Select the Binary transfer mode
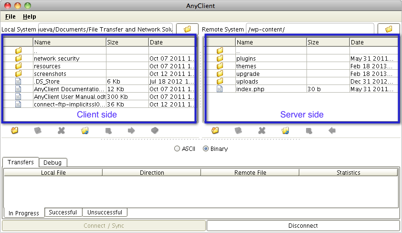This screenshot has width=402, height=233. pyautogui.click(x=215, y=148)
